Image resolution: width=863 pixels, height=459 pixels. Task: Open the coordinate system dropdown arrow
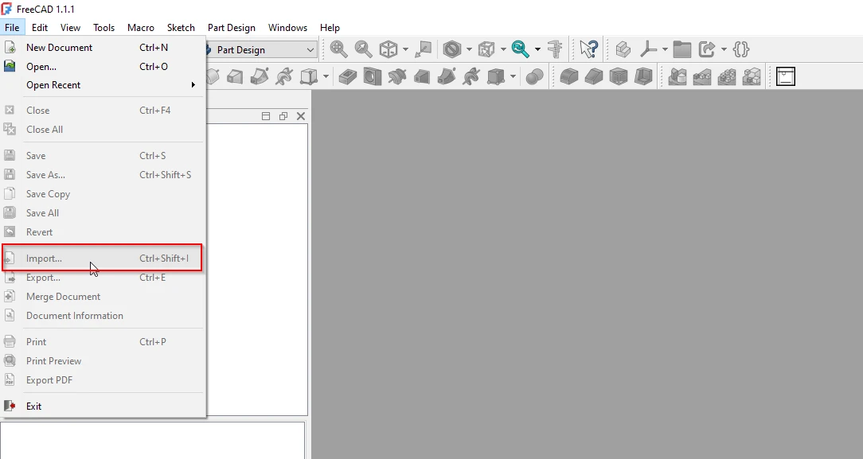(x=665, y=49)
